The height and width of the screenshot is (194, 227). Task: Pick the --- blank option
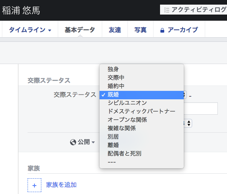coord(142,162)
